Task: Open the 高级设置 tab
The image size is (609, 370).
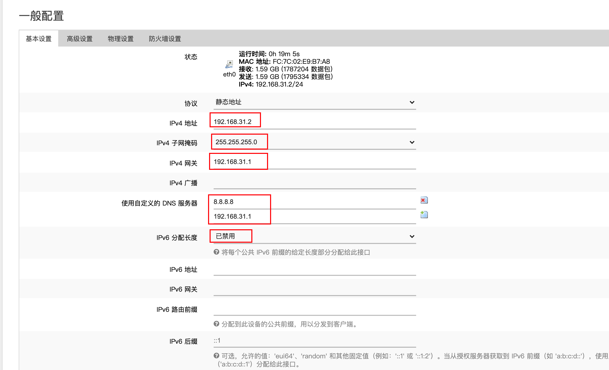Action: click(x=80, y=39)
